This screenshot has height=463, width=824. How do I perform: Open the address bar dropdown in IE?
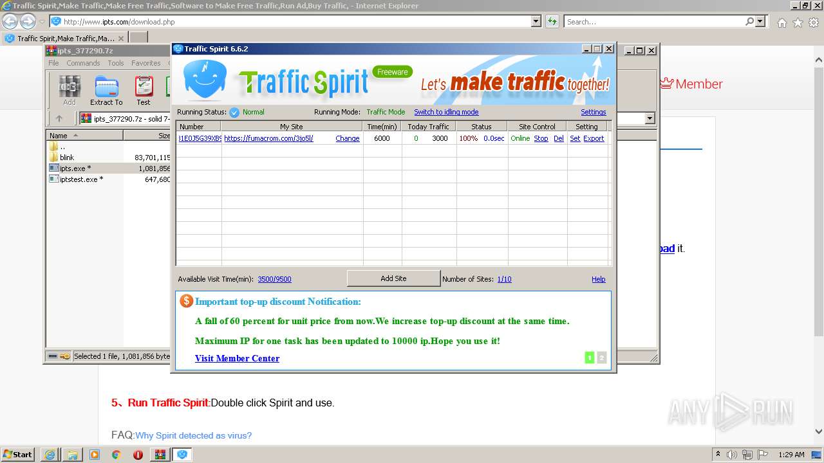tap(536, 21)
